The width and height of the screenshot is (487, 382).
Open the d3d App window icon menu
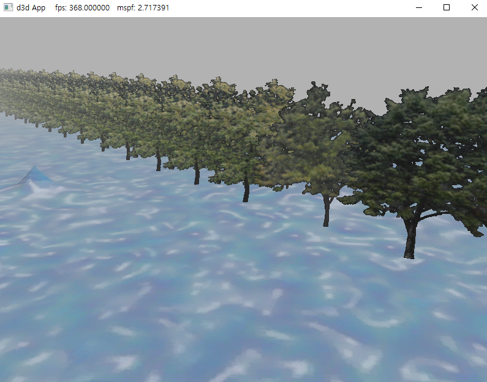pyautogui.click(x=8, y=7)
